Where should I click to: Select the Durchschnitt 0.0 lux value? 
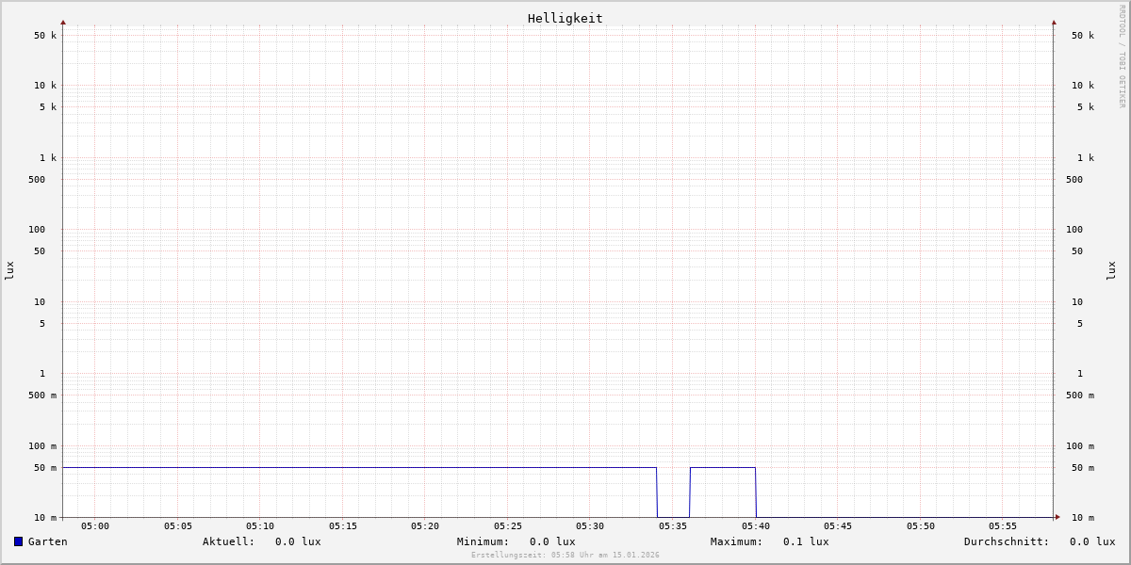(x=1092, y=541)
